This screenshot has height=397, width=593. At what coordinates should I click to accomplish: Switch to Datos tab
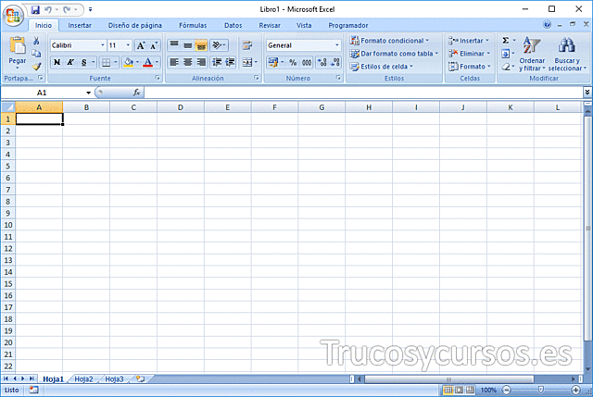pyautogui.click(x=233, y=25)
